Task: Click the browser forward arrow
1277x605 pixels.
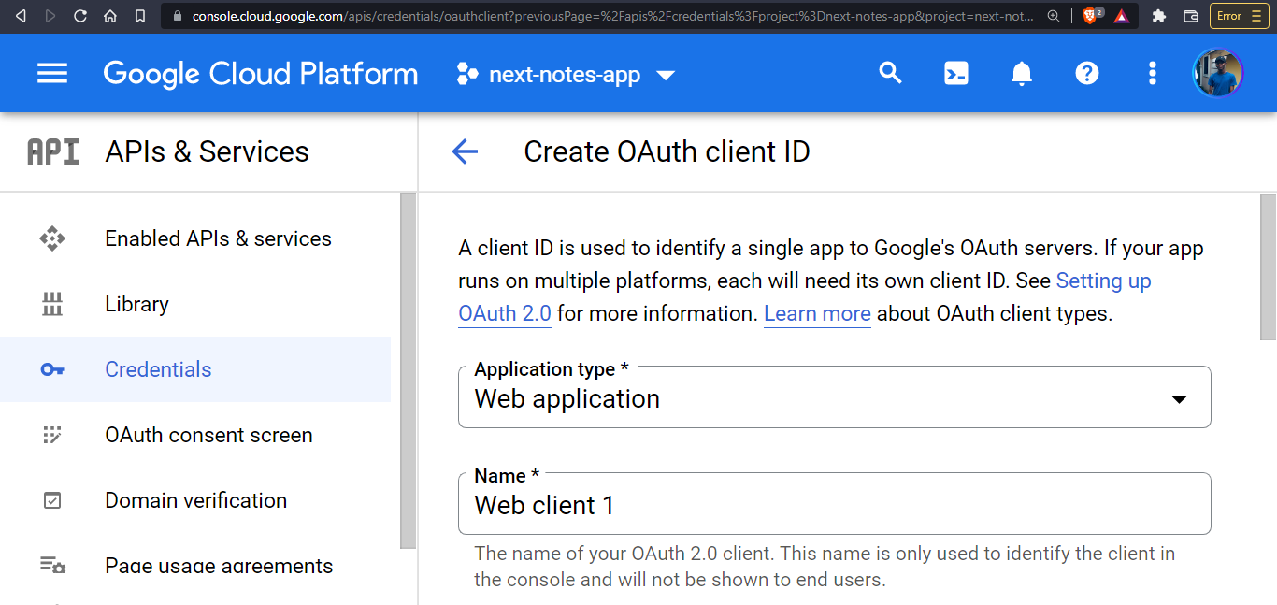Action: 50,16
